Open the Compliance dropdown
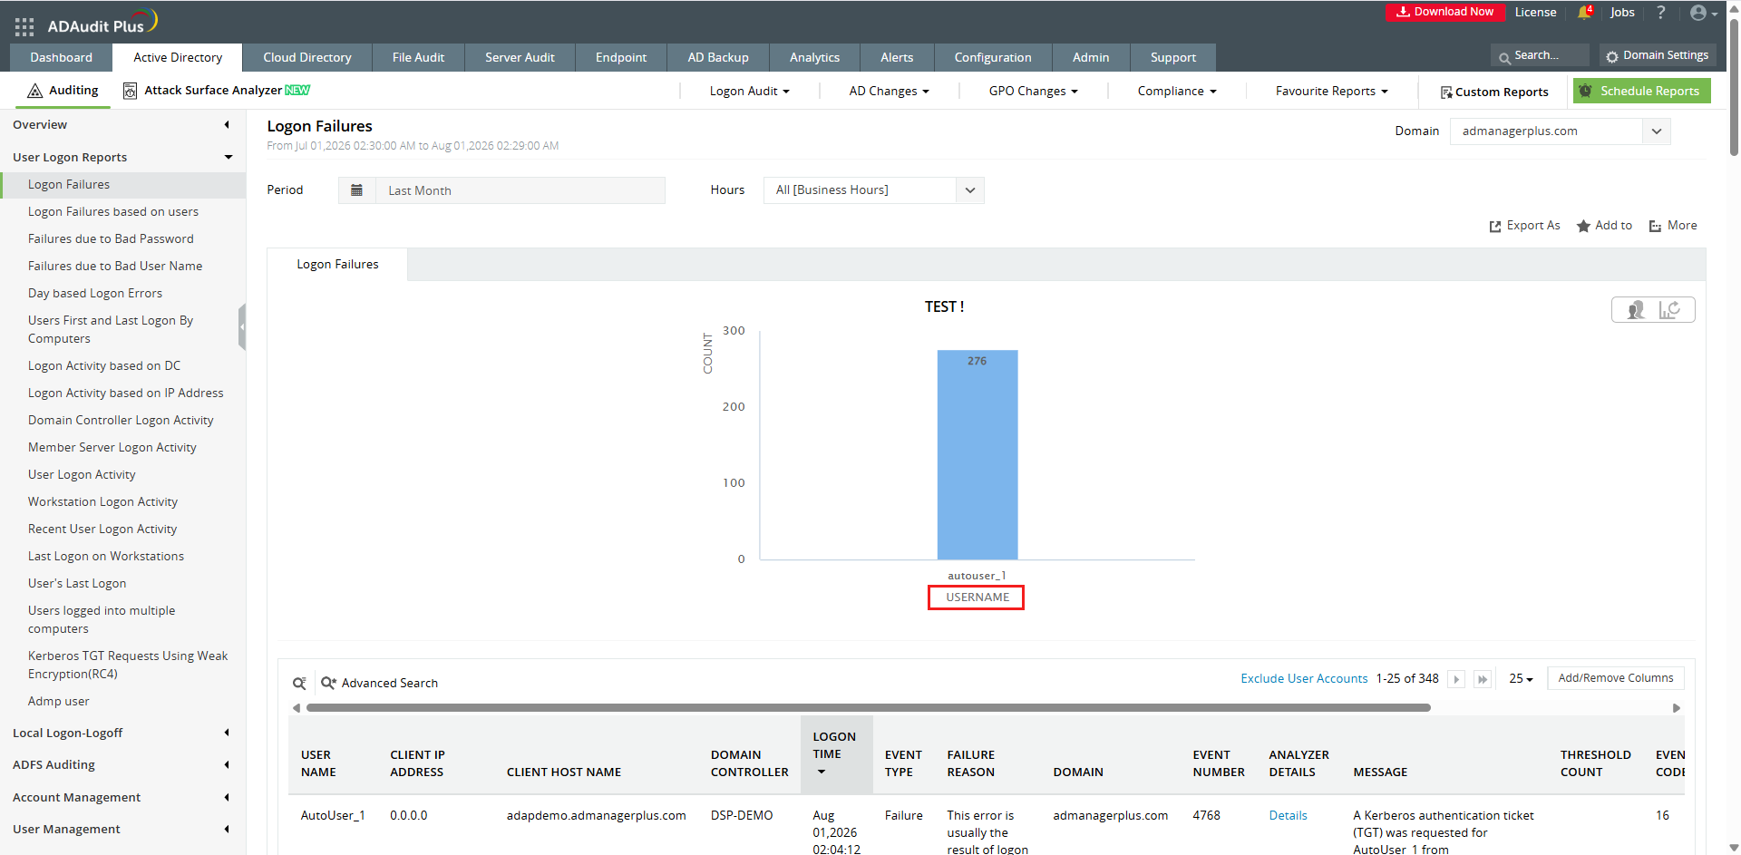 pos(1177,92)
